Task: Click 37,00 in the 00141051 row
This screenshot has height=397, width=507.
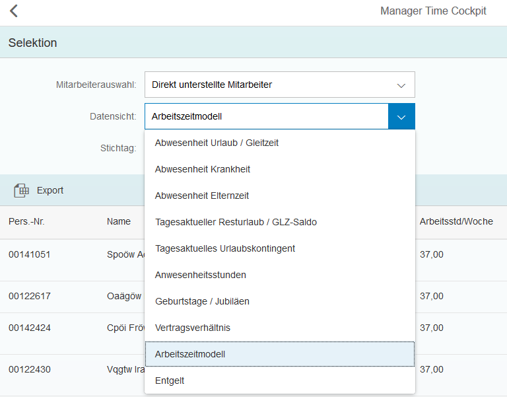Action: tap(431, 254)
